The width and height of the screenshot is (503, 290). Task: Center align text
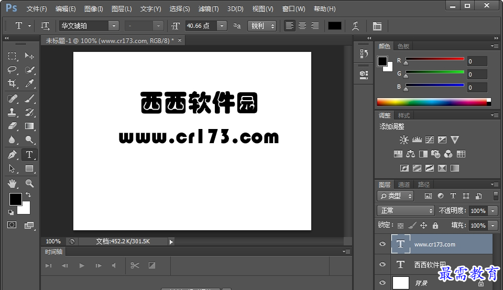302,26
